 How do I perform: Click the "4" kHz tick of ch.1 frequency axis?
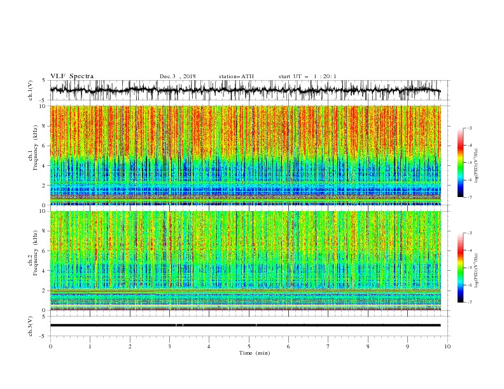tap(45, 166)
